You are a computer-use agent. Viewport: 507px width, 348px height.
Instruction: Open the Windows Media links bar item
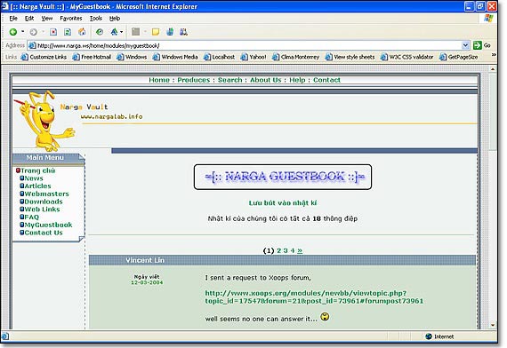coord(175,57)
